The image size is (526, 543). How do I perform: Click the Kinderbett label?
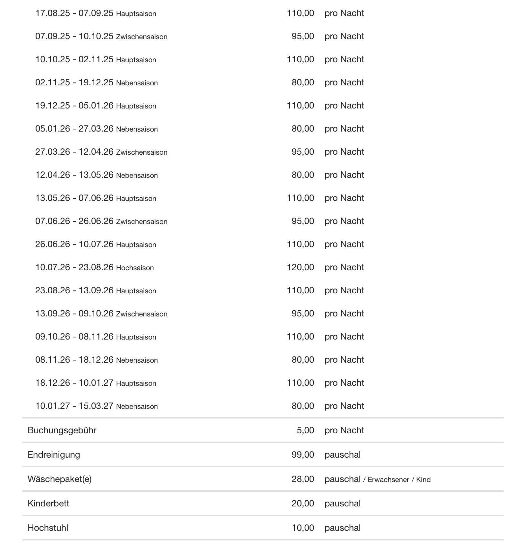pos(48,504)
